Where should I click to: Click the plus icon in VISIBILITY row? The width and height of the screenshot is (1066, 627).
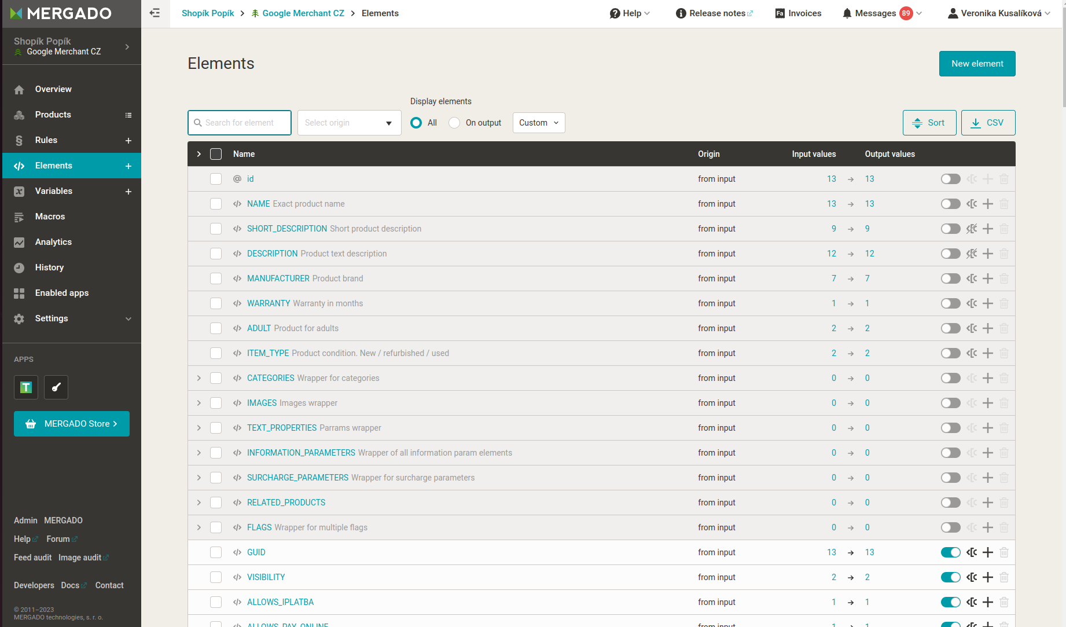click(988, 577)
